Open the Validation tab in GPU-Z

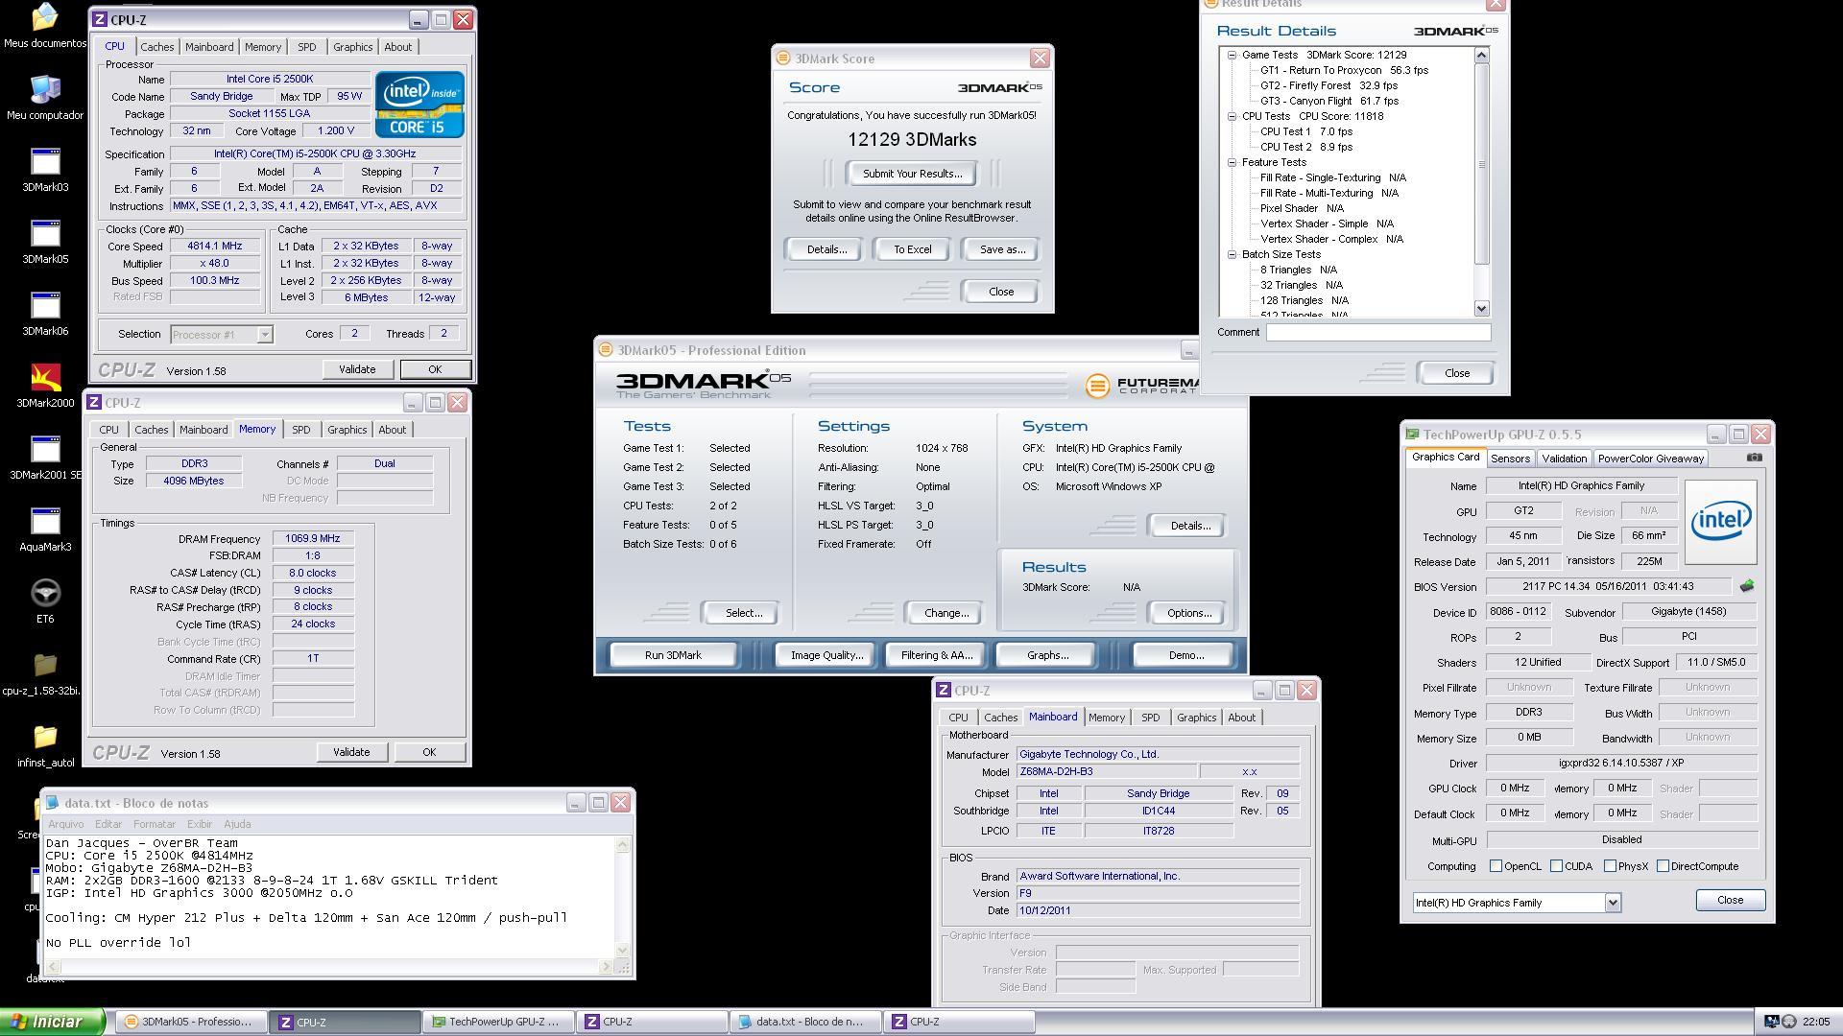pos(1564,459)
